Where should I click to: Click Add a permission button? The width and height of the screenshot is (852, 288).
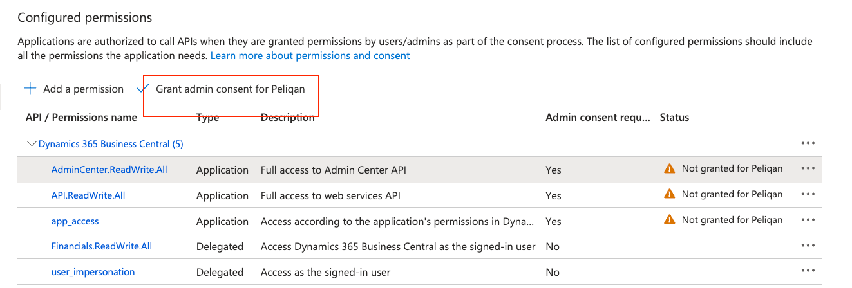coord(74,89)
